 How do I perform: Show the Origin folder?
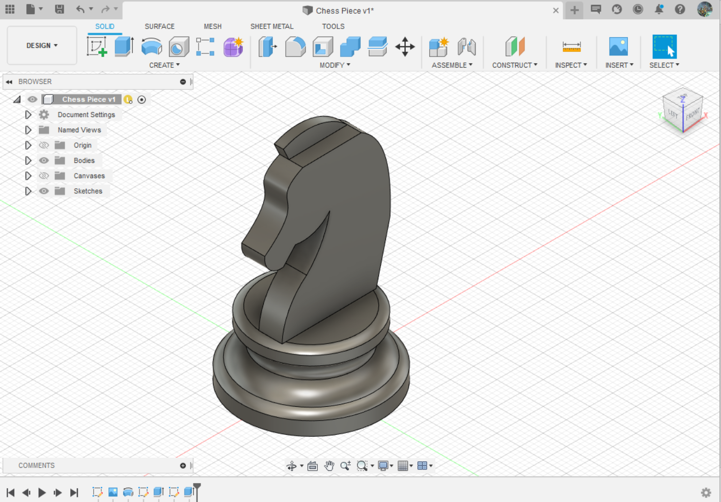click(x=44, y=145)
